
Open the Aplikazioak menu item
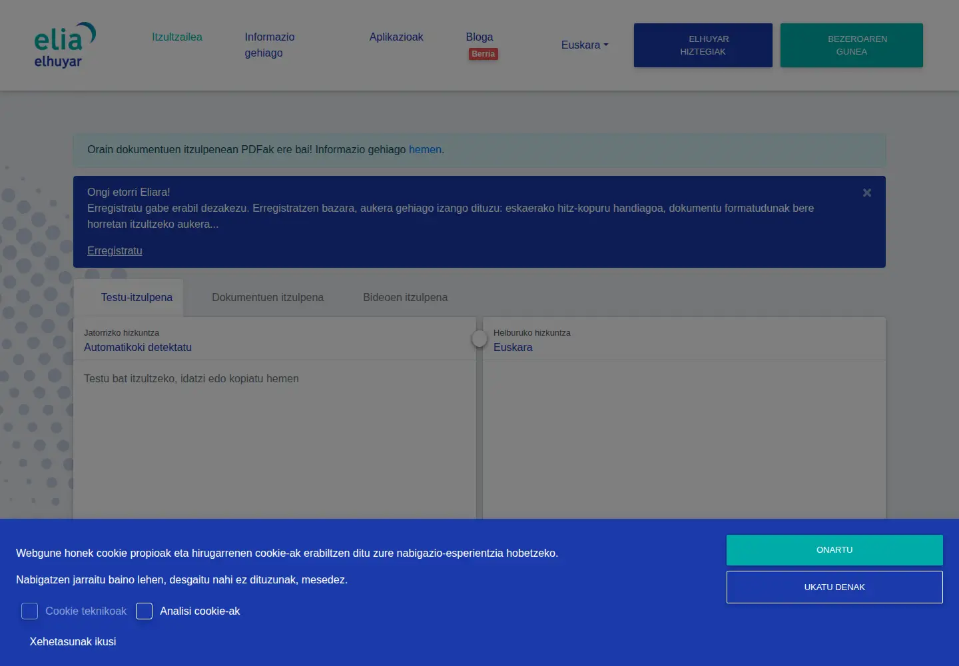[x=396, y=37]
